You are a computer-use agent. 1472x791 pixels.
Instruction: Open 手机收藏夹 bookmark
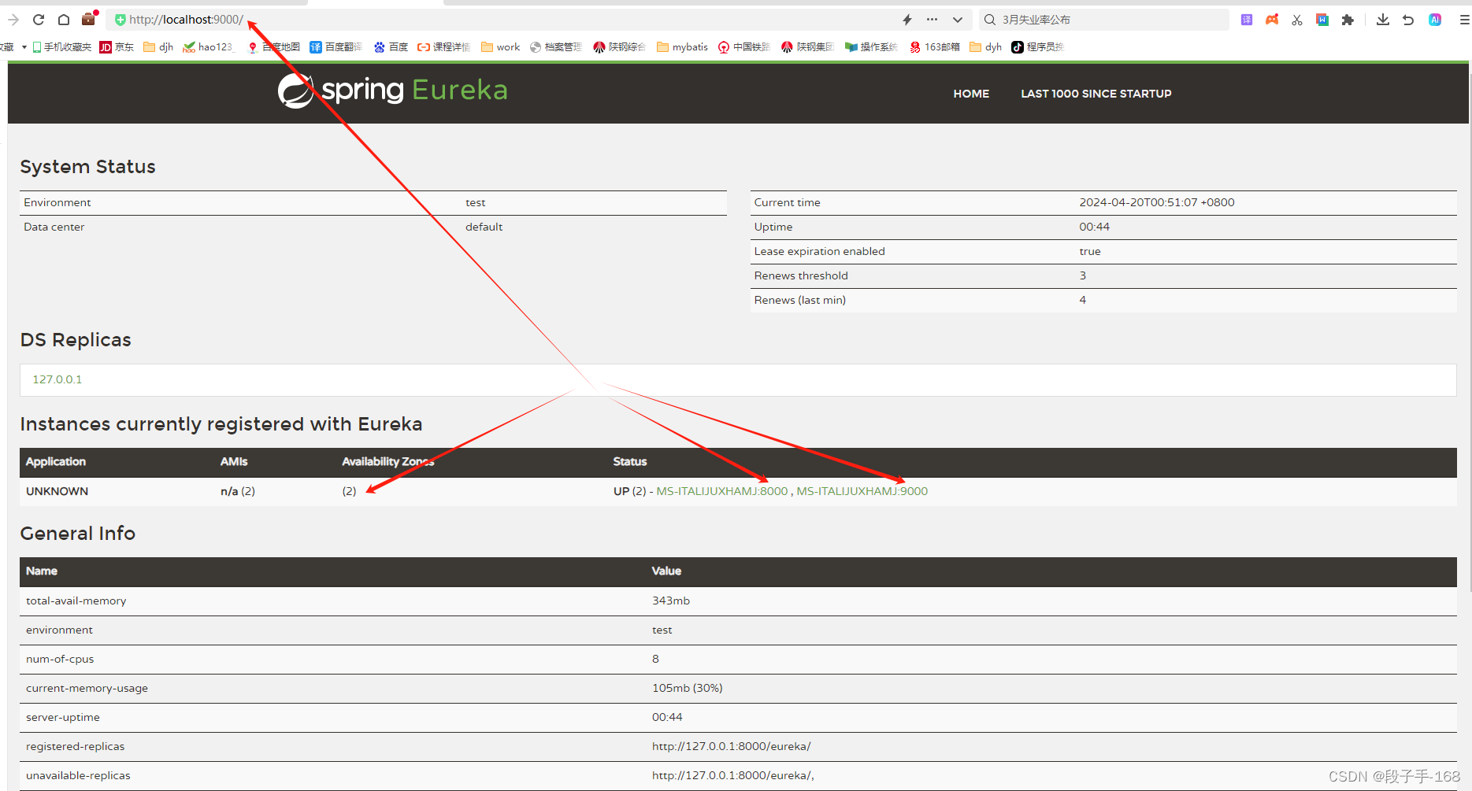(61, 47)
